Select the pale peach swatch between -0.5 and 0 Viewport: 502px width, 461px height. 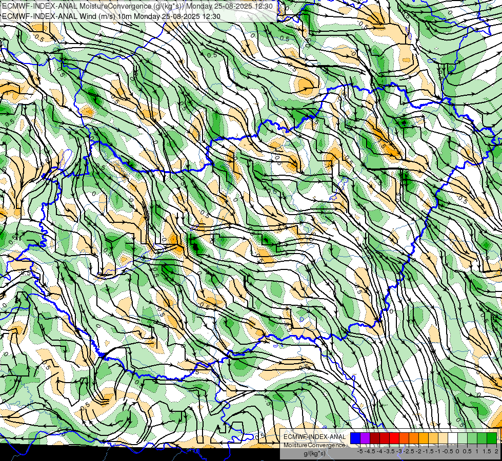pyautogui.click(x=443, y=438)
